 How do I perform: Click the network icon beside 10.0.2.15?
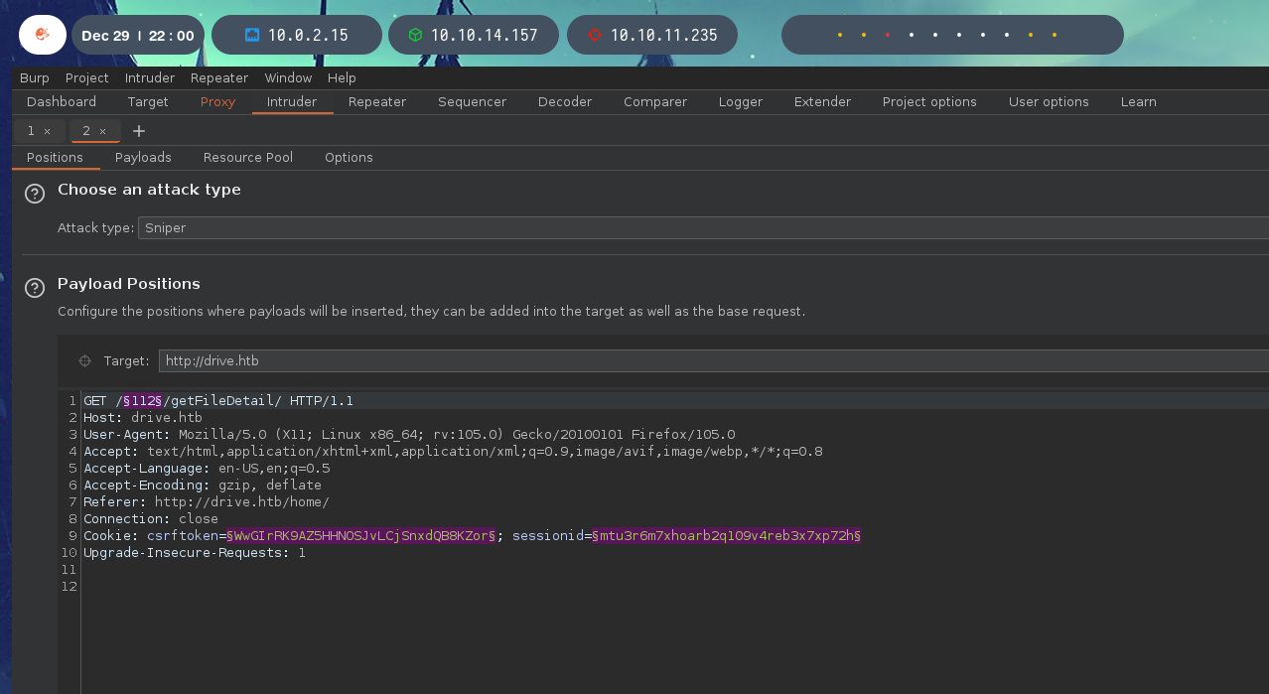[252, 35]
